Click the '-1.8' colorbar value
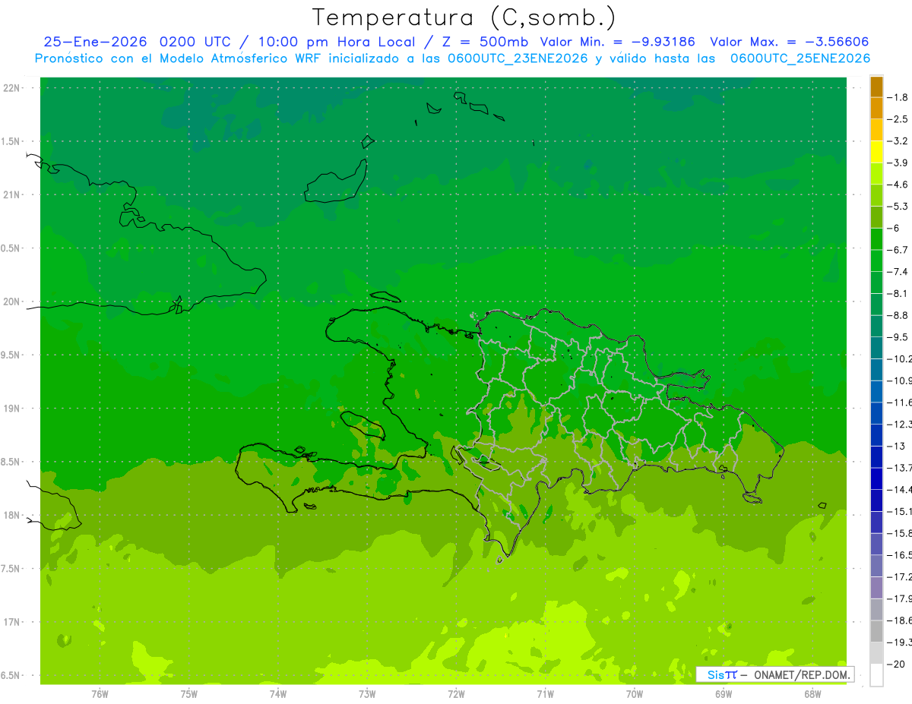Screen dimensions: 912x704 [x=898, y=97]
